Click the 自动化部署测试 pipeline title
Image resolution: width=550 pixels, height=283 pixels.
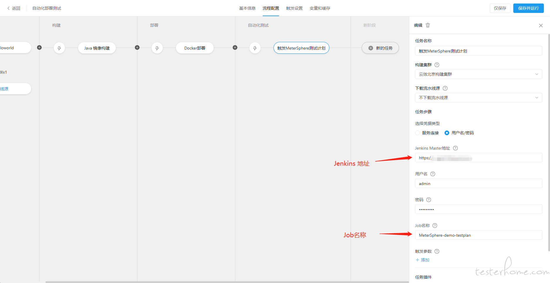pos(47,8)
